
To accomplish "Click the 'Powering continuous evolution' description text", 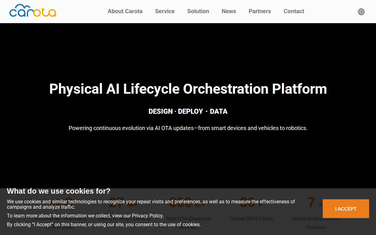I will (x=188, y=128).
